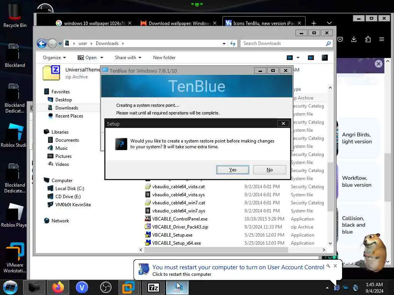Select Computer in navigation pane

(62, 181)
